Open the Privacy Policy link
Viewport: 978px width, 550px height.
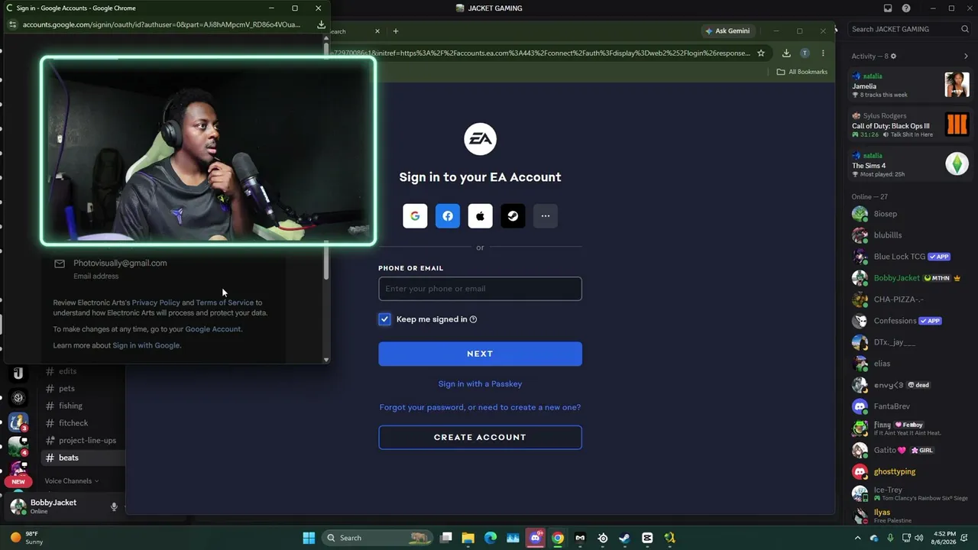point(156,302)
